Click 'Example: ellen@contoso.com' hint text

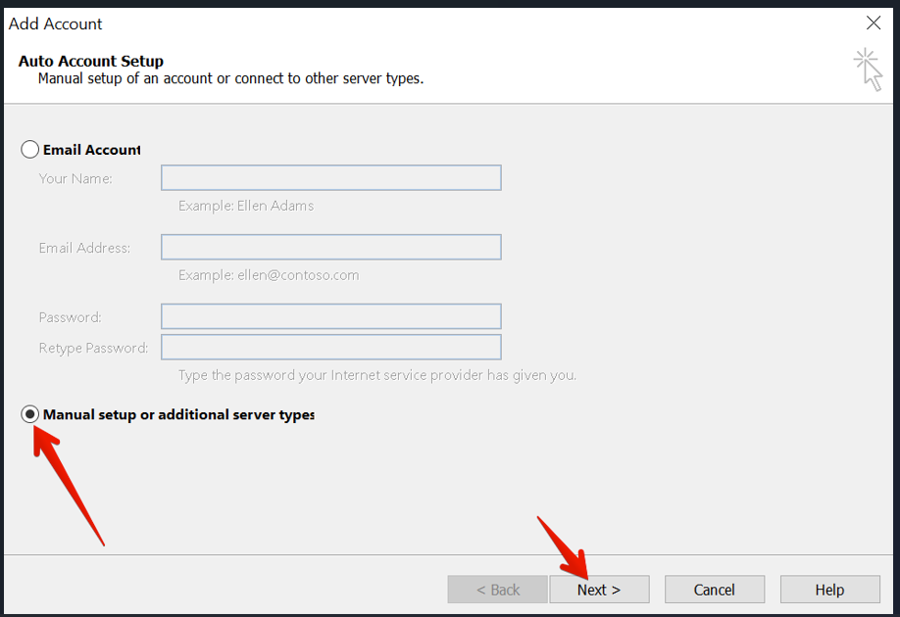coord(269,275)
